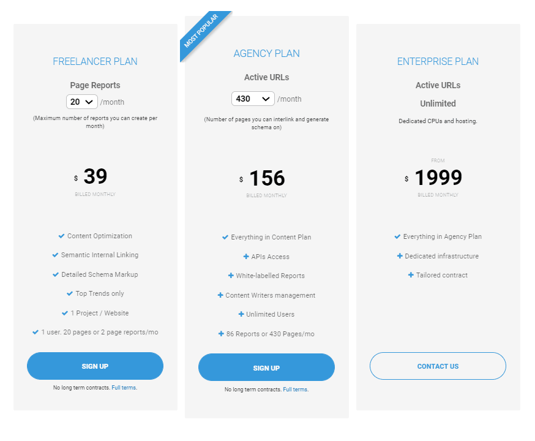The width and height of the screenshot is (535, 441).
Task: Click the Freelancer Plan heading
Action: [x=95, y=61]
